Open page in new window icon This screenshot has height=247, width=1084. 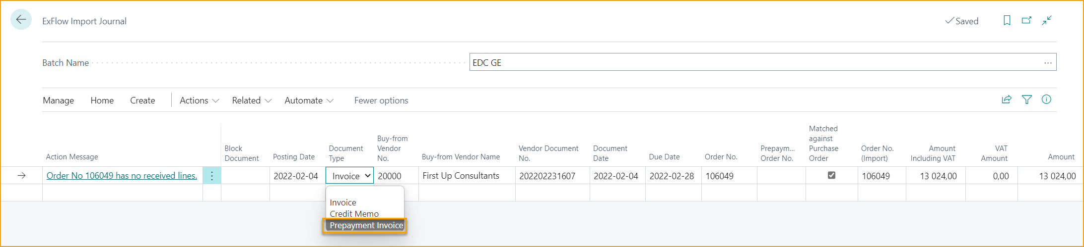point(1027,20)
